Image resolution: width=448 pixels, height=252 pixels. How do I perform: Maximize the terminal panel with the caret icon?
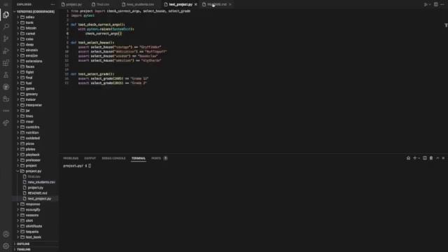pyautogui.click(x=437, y=158)
